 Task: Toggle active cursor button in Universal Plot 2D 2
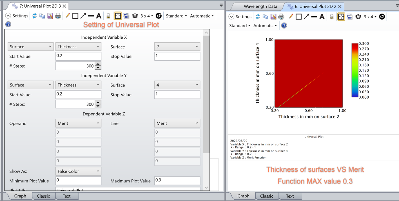point(341,17)
